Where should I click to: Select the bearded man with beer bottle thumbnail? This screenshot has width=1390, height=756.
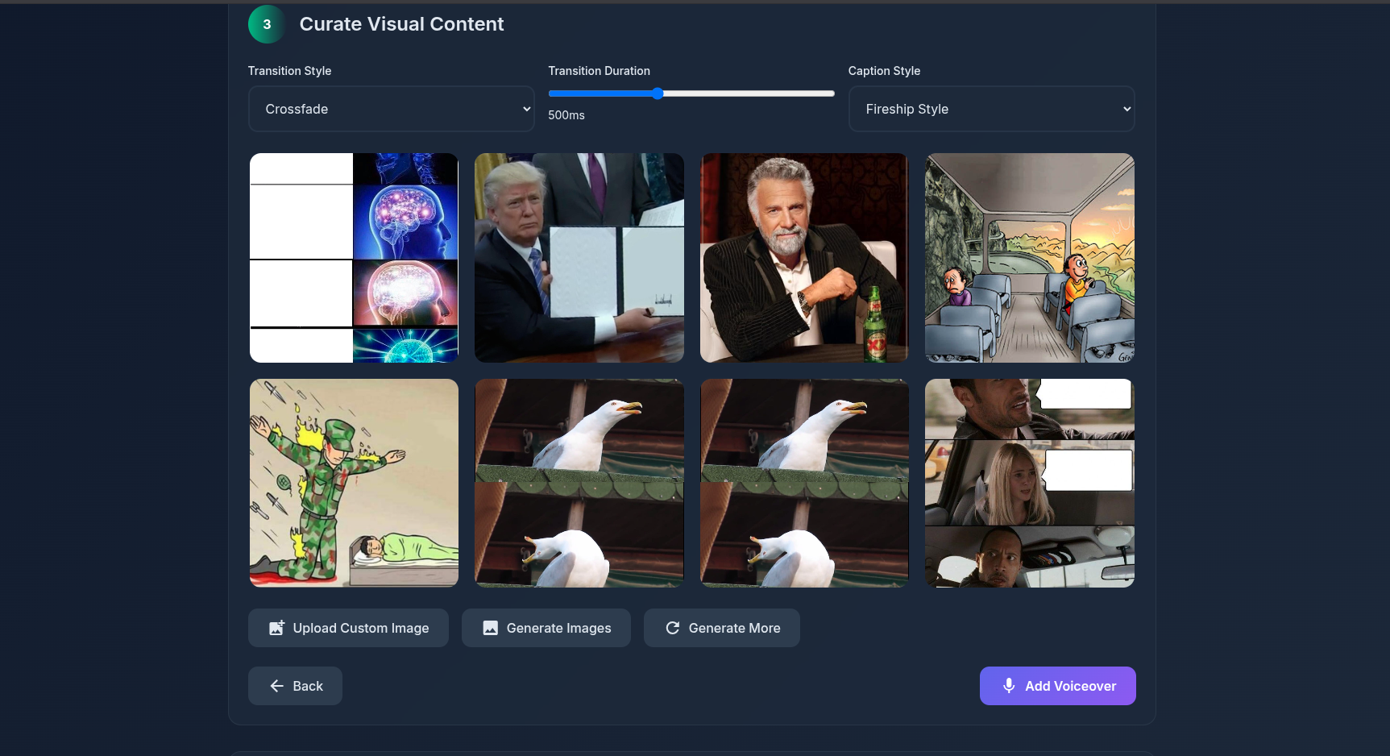click(x=804, y=258)
